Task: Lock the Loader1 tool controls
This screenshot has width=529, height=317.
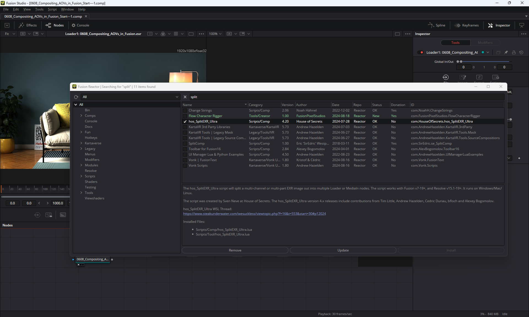Action: click(514, 52)
